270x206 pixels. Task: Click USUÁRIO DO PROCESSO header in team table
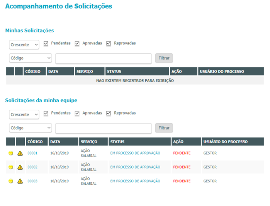(x=233, y=141)
